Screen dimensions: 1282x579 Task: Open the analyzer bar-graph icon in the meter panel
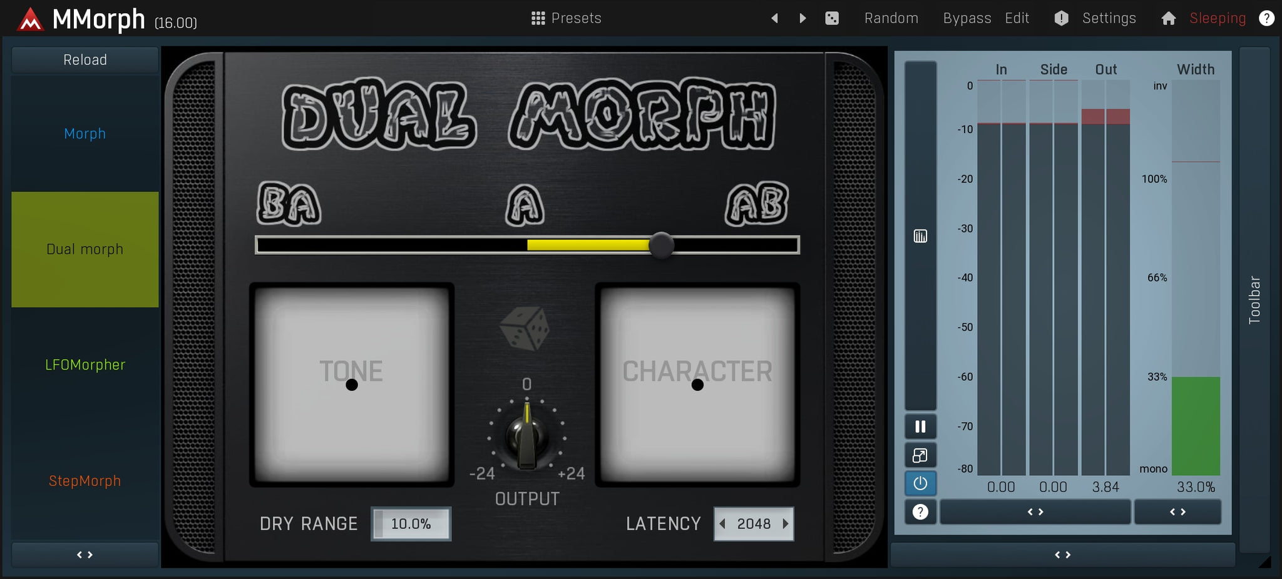pos(920,236)
